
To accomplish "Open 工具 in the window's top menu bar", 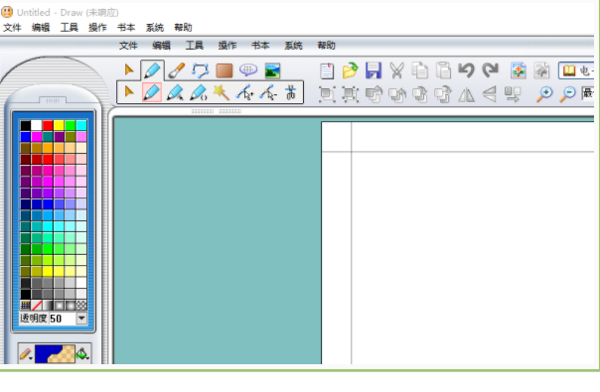I will coord(69,28).
